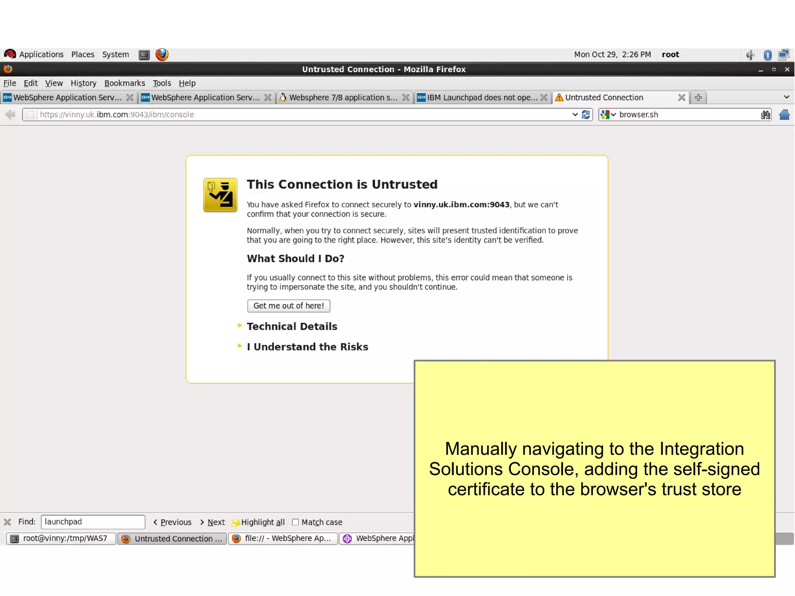This screenshot has width=795, height=596.
Task: Toggle the Match case checkbox
Action: 295,522
